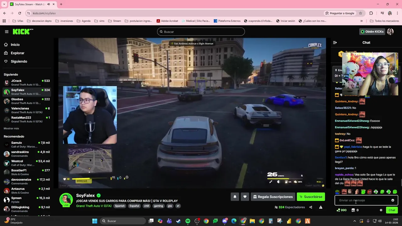Viewport: 402px width, 226px height.
Task: Open the Kick hamburger menu
Action: pos(7,32)
